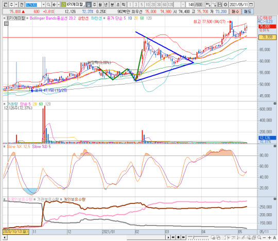Click the chart layout icon at top-left
The height and width of the screenshot is (241, 278).
click(6, 5)
